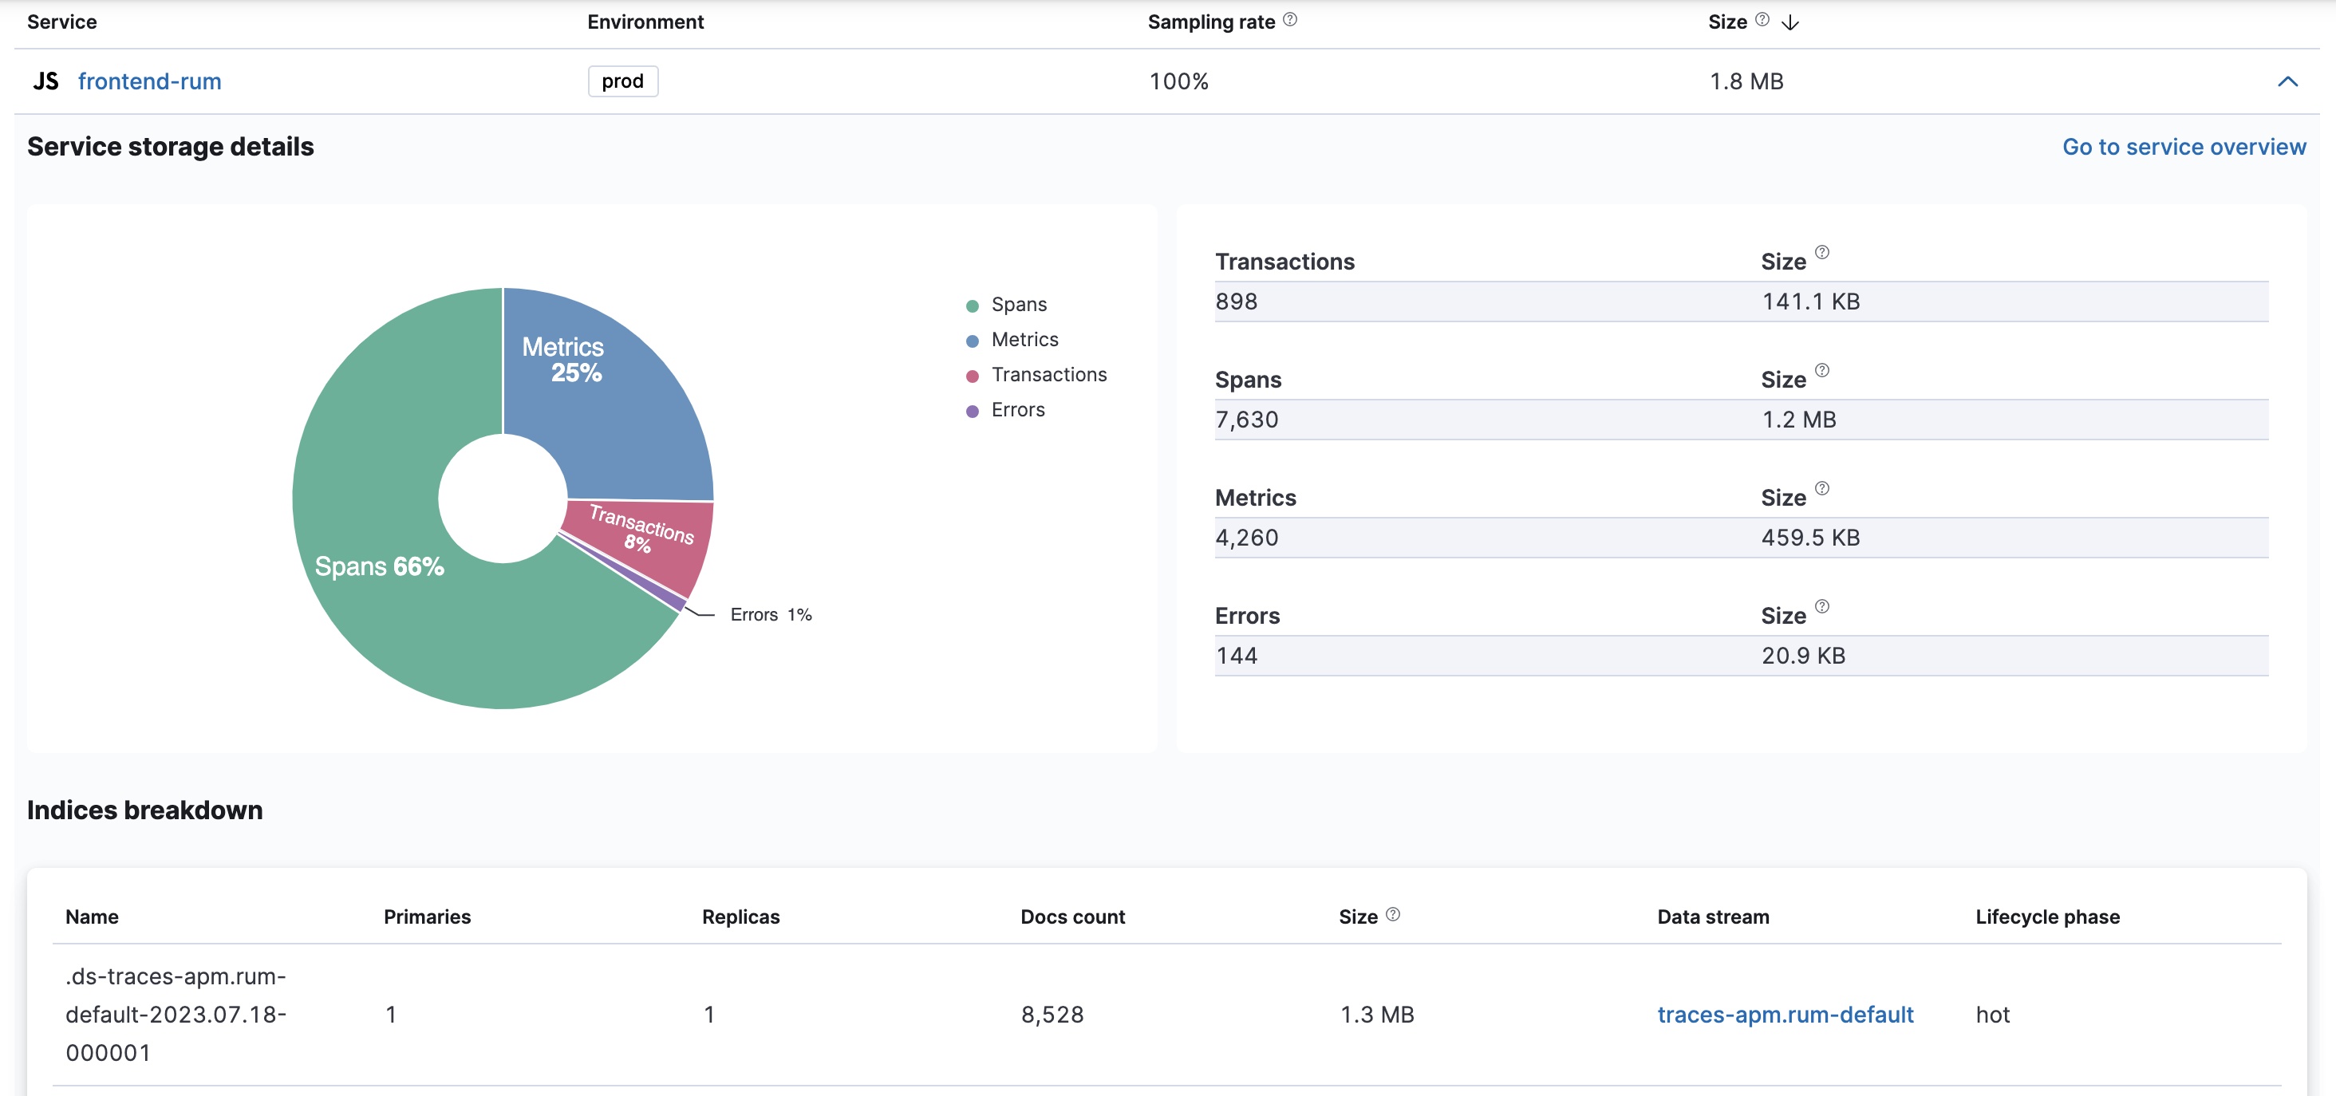Viewport: 2336px width, 1096px height.
Task: Toggle the Metrics series in the chart legend
Action: click(x=1024, y=339)
